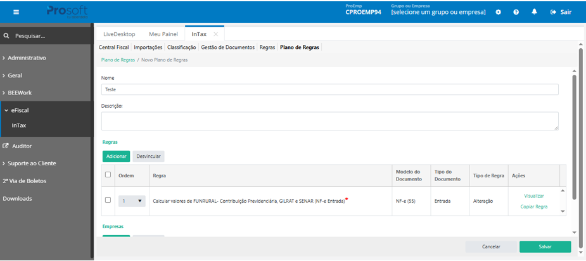
Task: Open the Gestão de Documentos menu
Action: point(228,48)
